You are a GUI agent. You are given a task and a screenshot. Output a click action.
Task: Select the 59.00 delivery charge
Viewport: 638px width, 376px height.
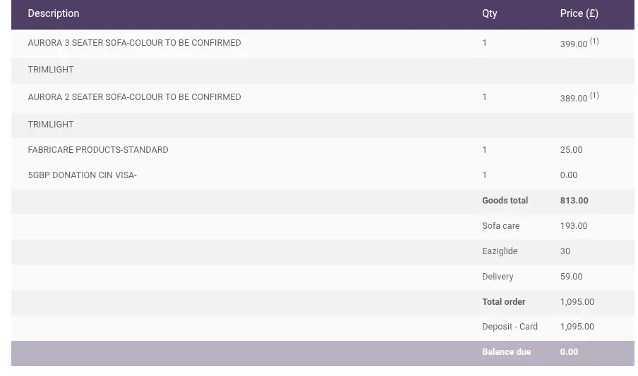pos(571,277)
